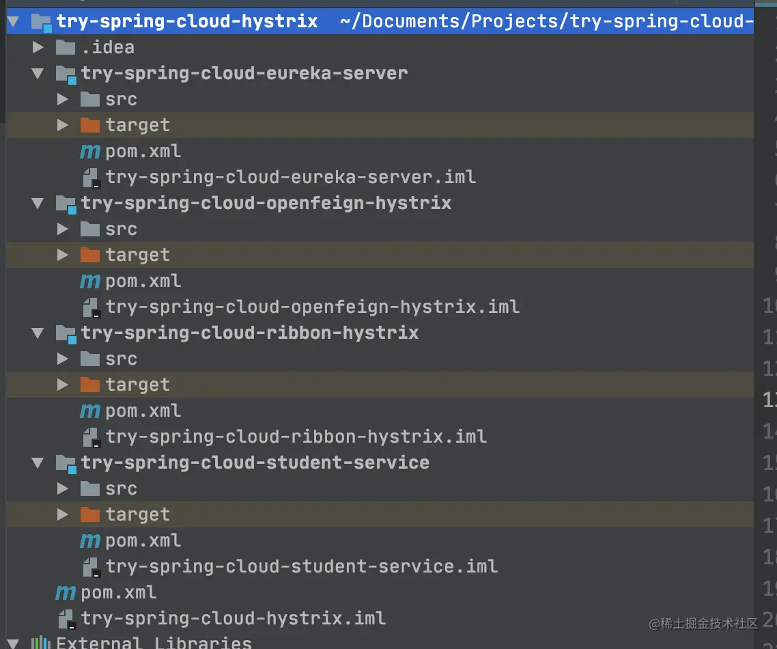Viewport: 777px width, 649px height.
Task: Click orange target folder icon in student-service
Action: pyautogui.click(x=90, y=514)
